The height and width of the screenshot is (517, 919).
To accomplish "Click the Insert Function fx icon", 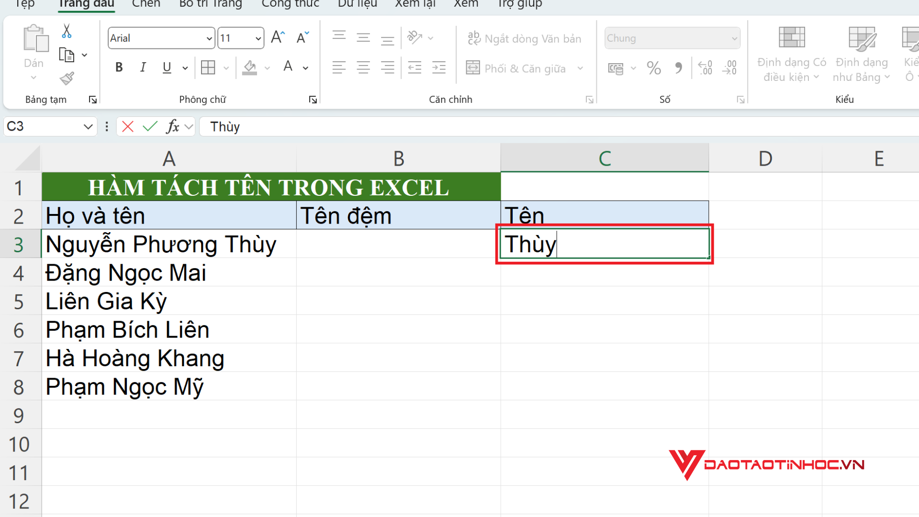I will [172, 126].
